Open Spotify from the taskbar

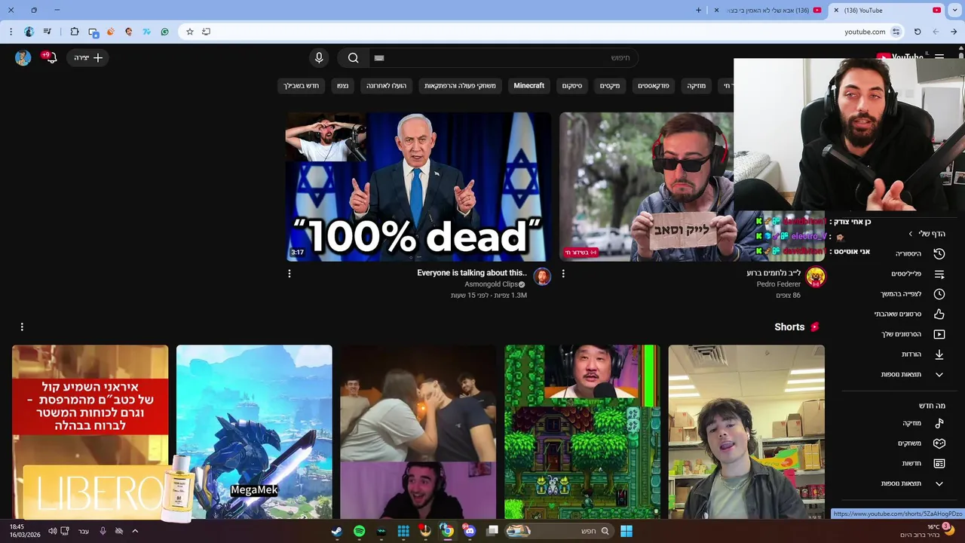(359, 531)
